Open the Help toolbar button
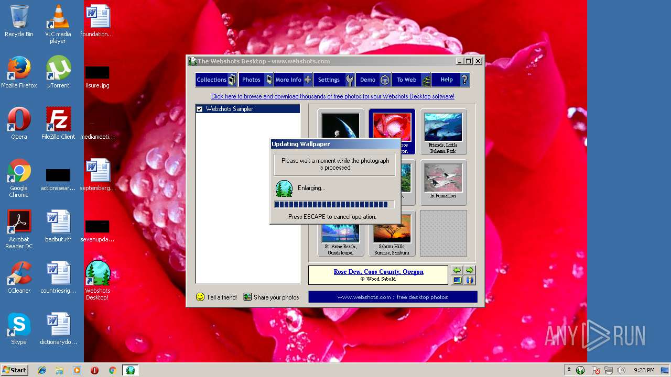 [x=451, y=80]
